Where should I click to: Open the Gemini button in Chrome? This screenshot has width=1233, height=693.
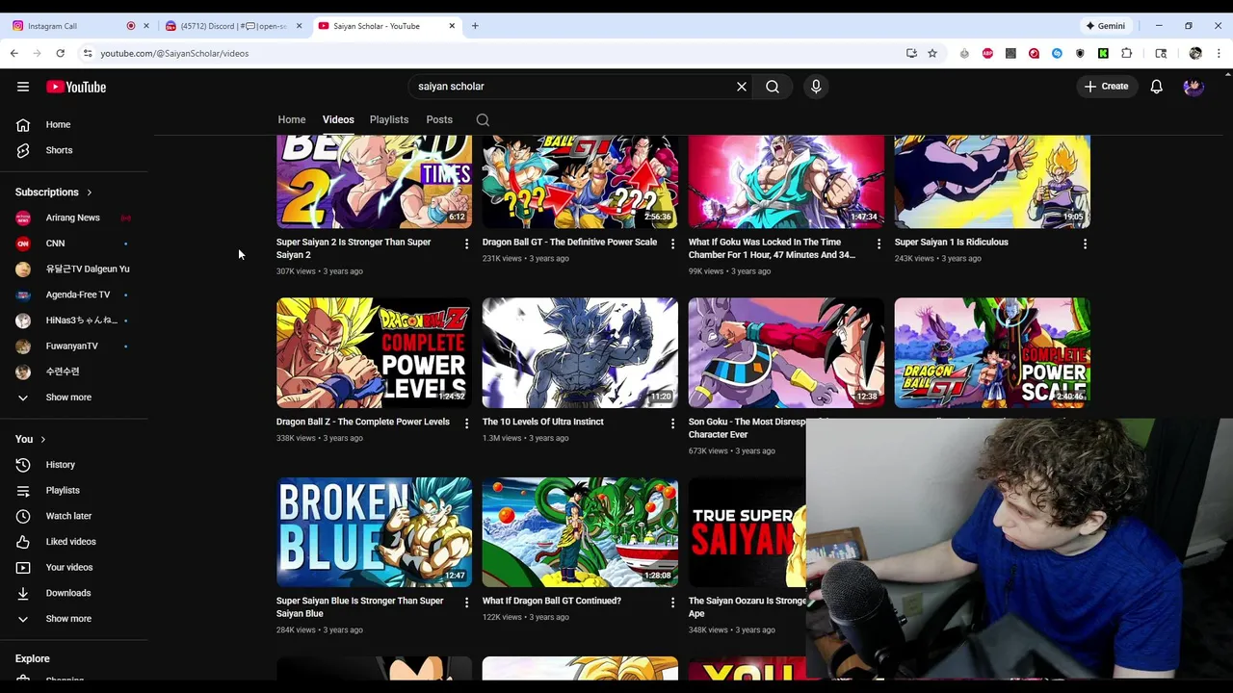pyautogui.click(x=1106, y=26)
